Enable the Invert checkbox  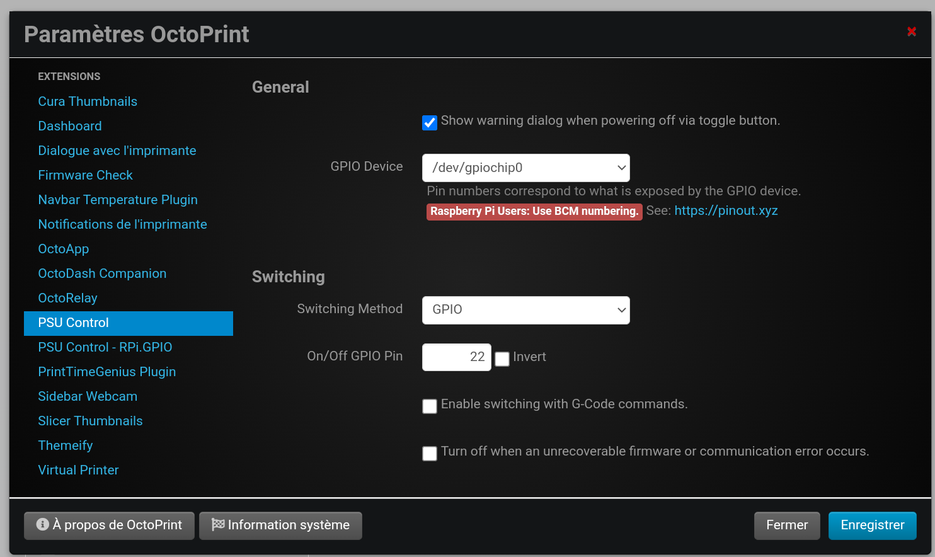click(x=502, y=359)
